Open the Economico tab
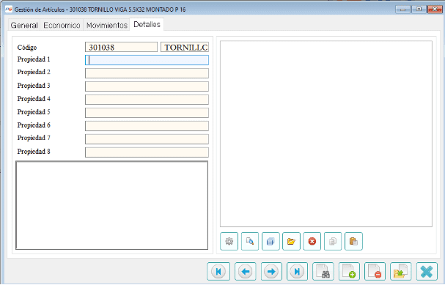Image resolution: width=445 pixels, height=285 pixels. click(62, 25)
